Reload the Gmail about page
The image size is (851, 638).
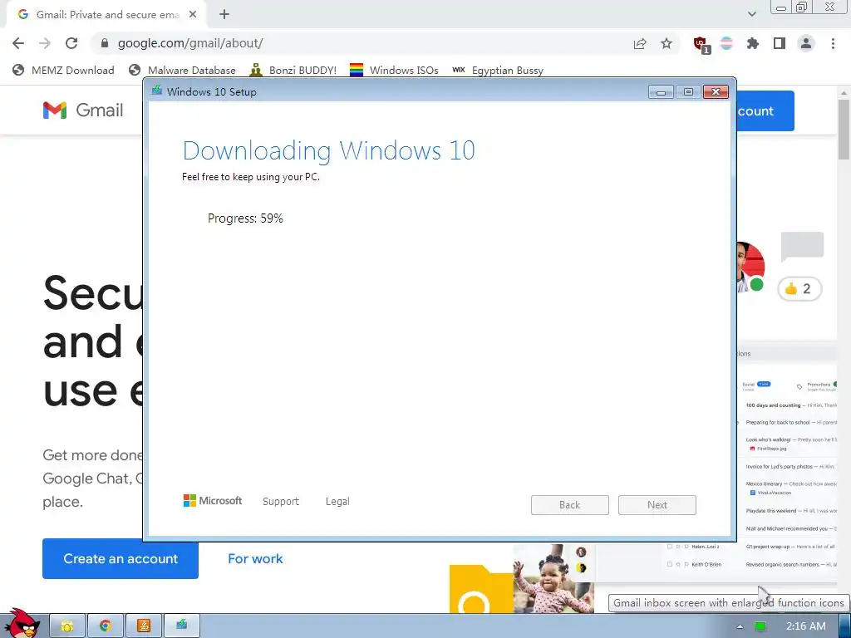[x=71, y=43]
